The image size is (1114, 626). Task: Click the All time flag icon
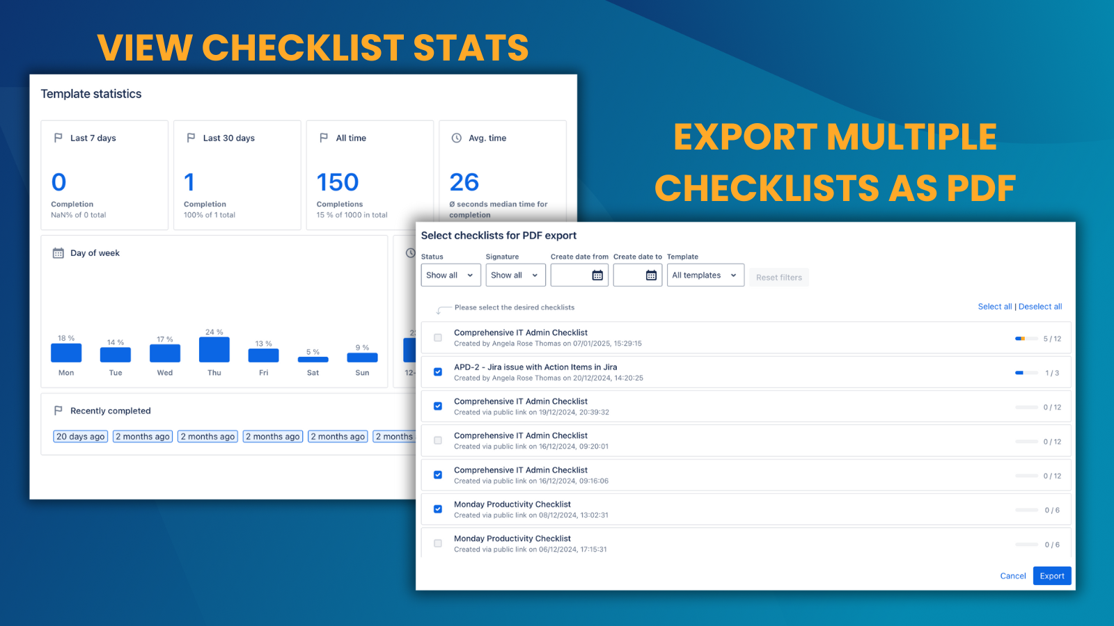click(x=323, y=137)
